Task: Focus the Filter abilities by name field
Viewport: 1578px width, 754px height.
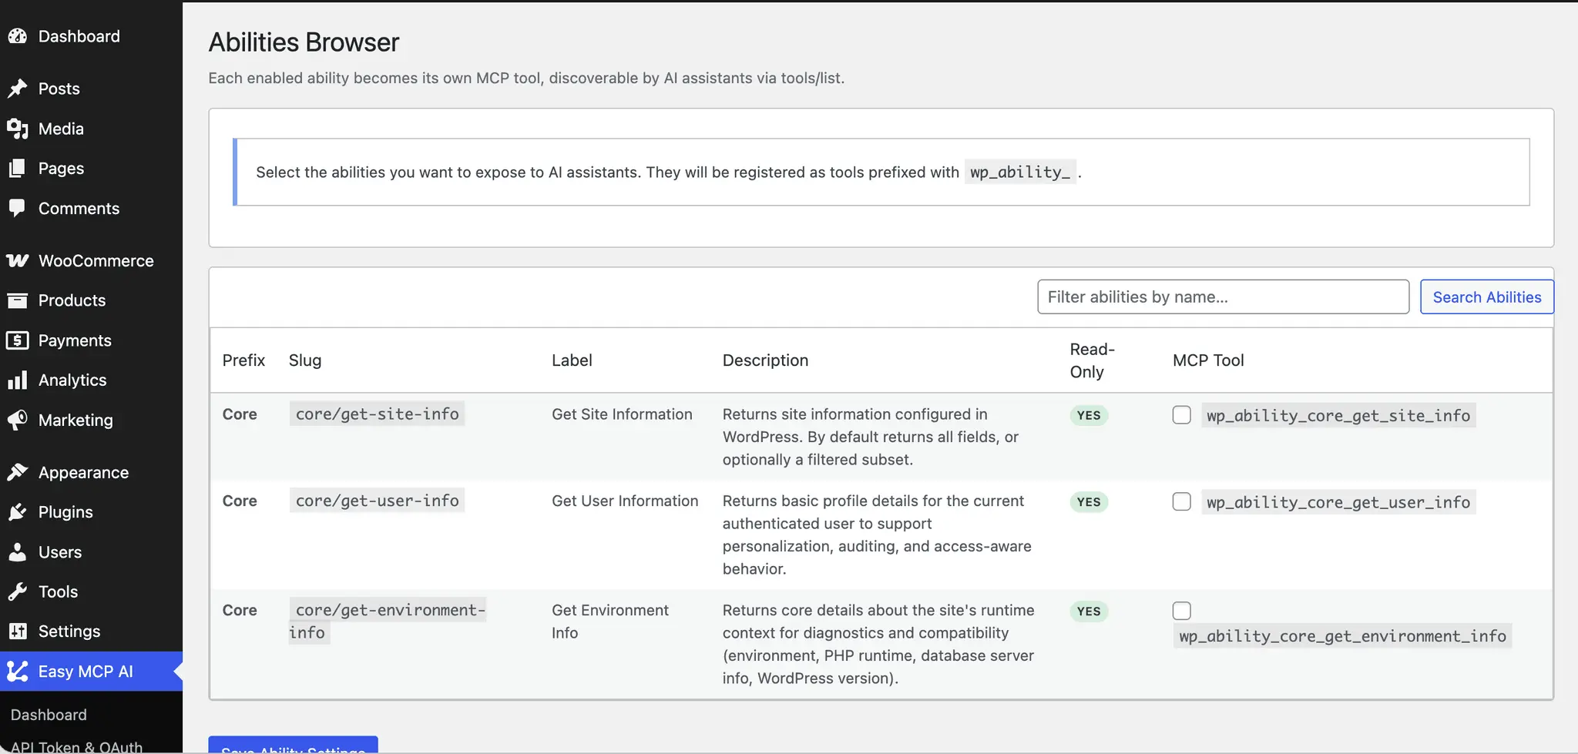Action: point(1223,297)
